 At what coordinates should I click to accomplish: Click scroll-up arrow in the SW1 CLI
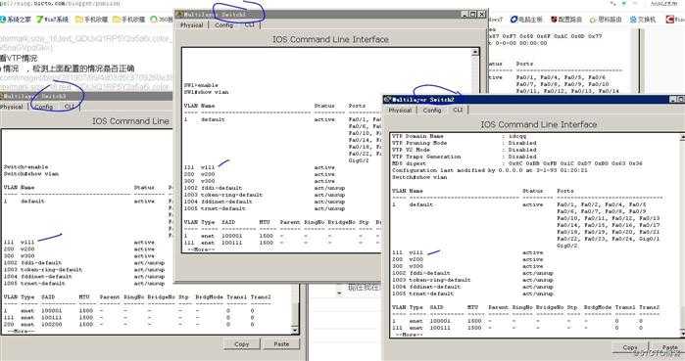(x=475, y=52)
